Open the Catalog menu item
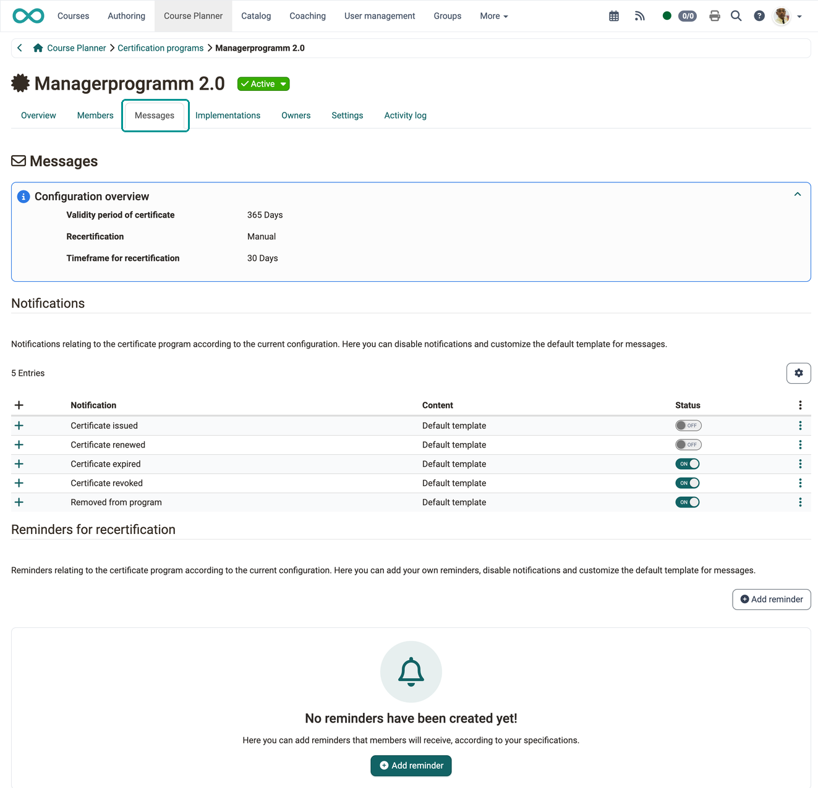Viewport: 818px width, 788px height. [x=256, y=16]
